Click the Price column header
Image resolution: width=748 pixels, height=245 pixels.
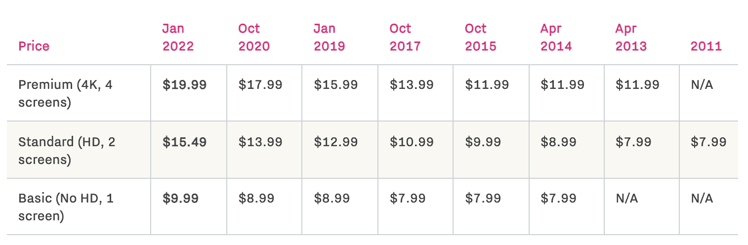(x=34, y=46)
